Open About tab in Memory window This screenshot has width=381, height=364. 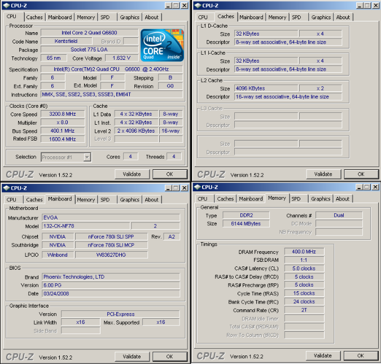[x=343, y=199]
